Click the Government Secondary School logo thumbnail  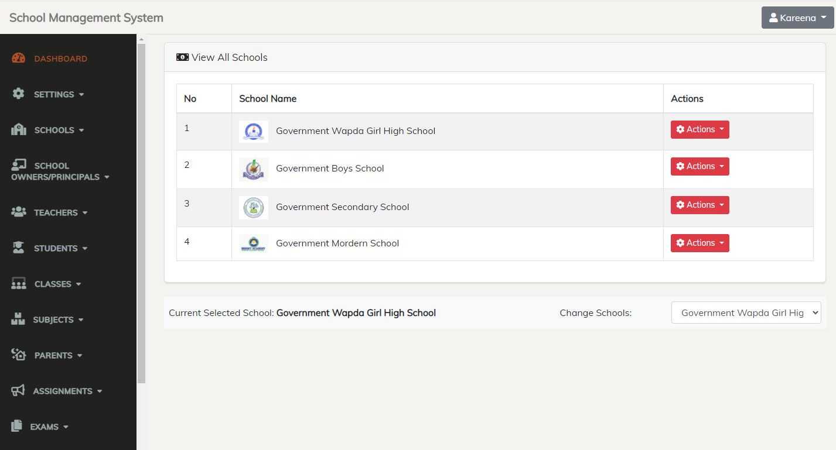pyautogui.click(x=254, y=207)
